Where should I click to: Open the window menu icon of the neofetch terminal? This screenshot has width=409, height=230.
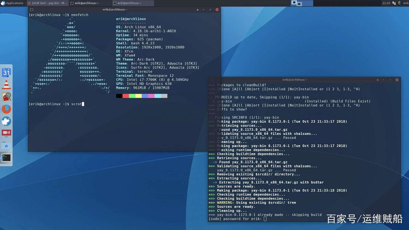tap(32, 9)
